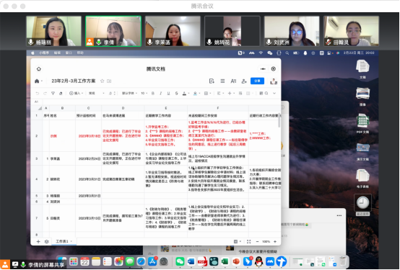Click 李倩's participant video thumbnail
Screen dimensions: 400x270
pyautogui.click(x=113, y=31)
